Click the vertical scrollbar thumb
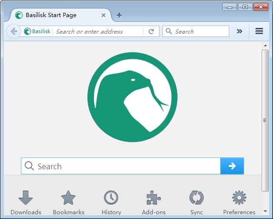Screen dimensions: 273x219 tap(265, 120)
